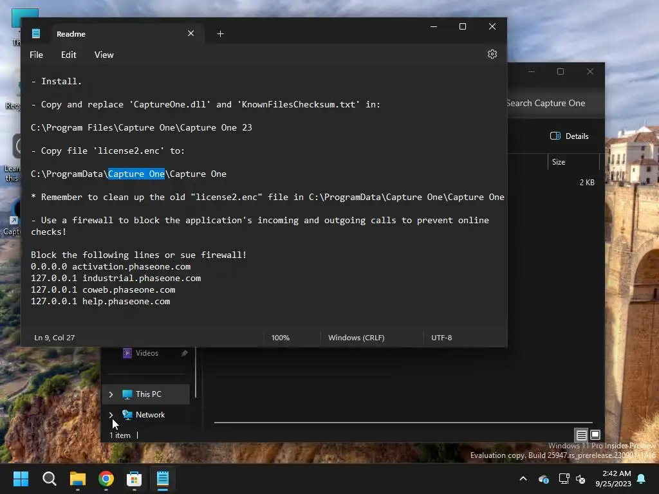Click the horizontal scrollbar in File Explorer
659x494 pixels.
coord(403,422)
